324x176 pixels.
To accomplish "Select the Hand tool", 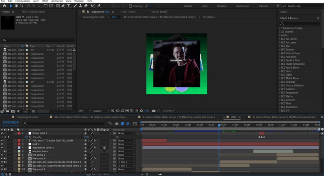I will (16, 6).
